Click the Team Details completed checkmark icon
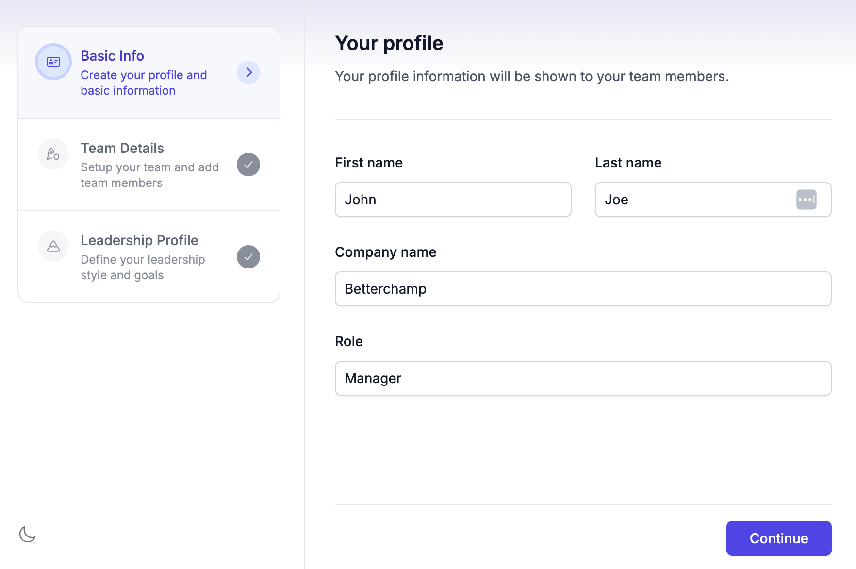 click(x=248, y=165)
